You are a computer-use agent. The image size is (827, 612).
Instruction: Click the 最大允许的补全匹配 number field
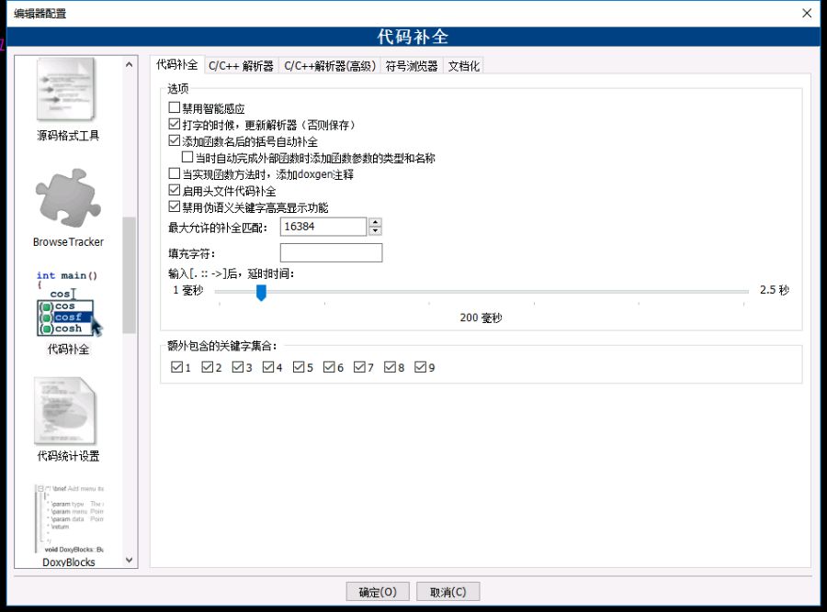tap(323, 227)
